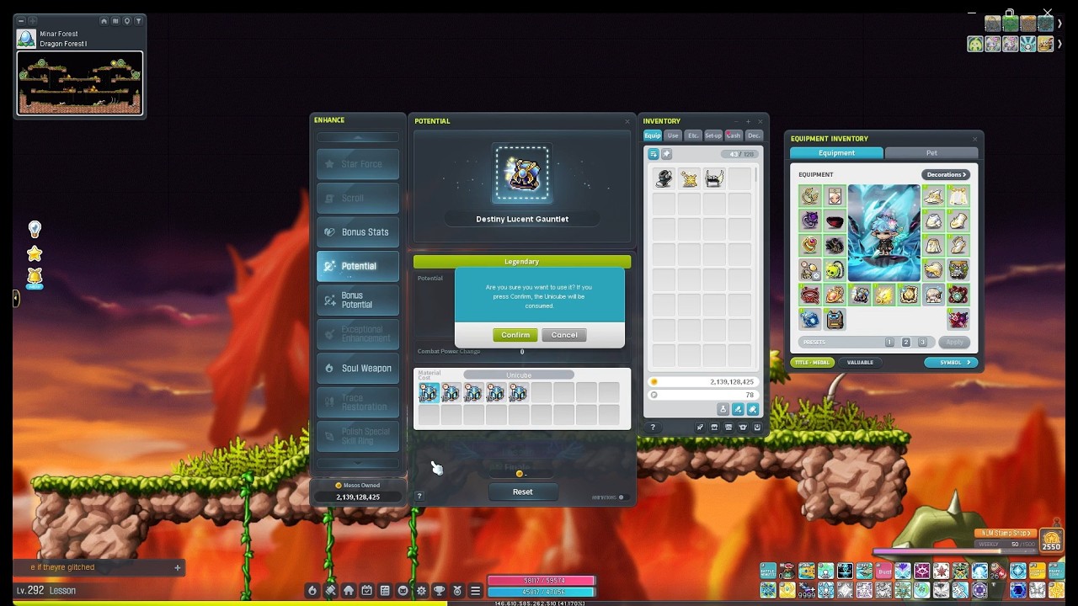Toggle the Valuable view
The image size is (1078, 606).
[x=860, y=363]
